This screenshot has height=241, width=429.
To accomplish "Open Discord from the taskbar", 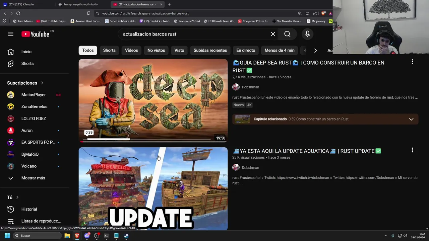I will click(x=87, y=236).
